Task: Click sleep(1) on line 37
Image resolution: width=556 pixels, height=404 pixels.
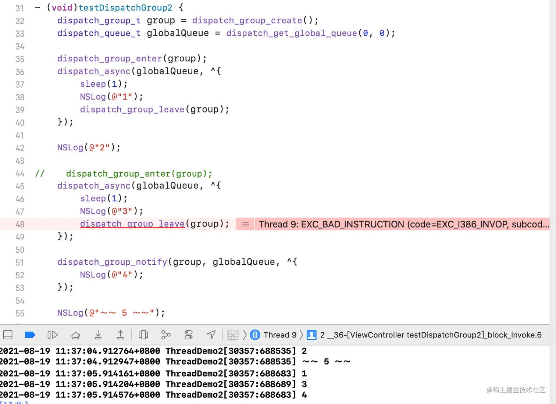Action: pos(104,84)
